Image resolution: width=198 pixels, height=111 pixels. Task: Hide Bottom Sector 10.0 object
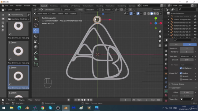(195, 23)
